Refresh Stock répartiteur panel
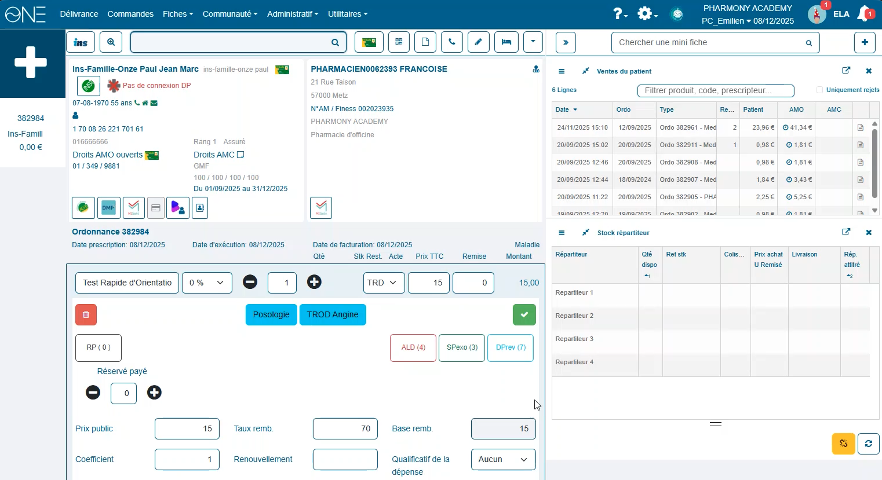The width and height of the screenshot is (882, 480). (869, 444)
